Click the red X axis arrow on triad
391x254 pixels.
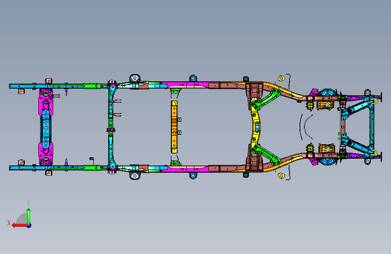[19, 226]
